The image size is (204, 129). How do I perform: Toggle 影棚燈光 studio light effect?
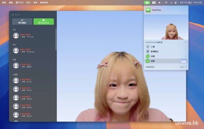148,51
